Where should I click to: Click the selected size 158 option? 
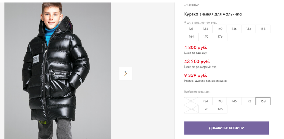[263, 101]
